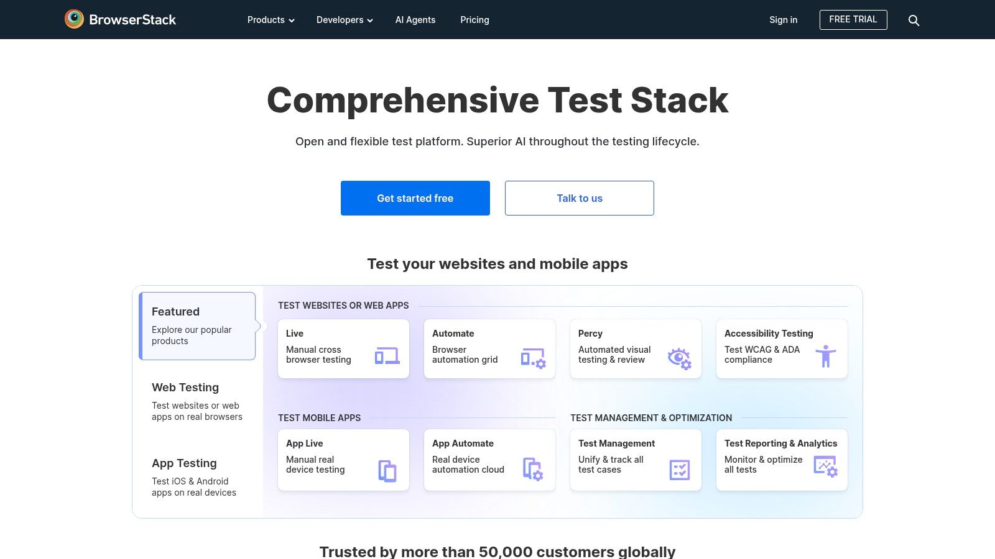The width and height of the screenshot is (995, 559).
Task: Click the BrowserStack logo
Action: [x=121, y=19]
